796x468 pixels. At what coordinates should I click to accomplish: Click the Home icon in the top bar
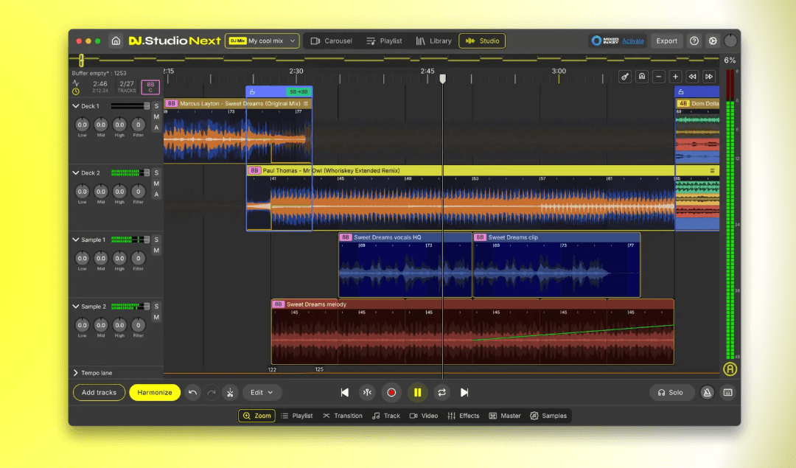point(116,41)
